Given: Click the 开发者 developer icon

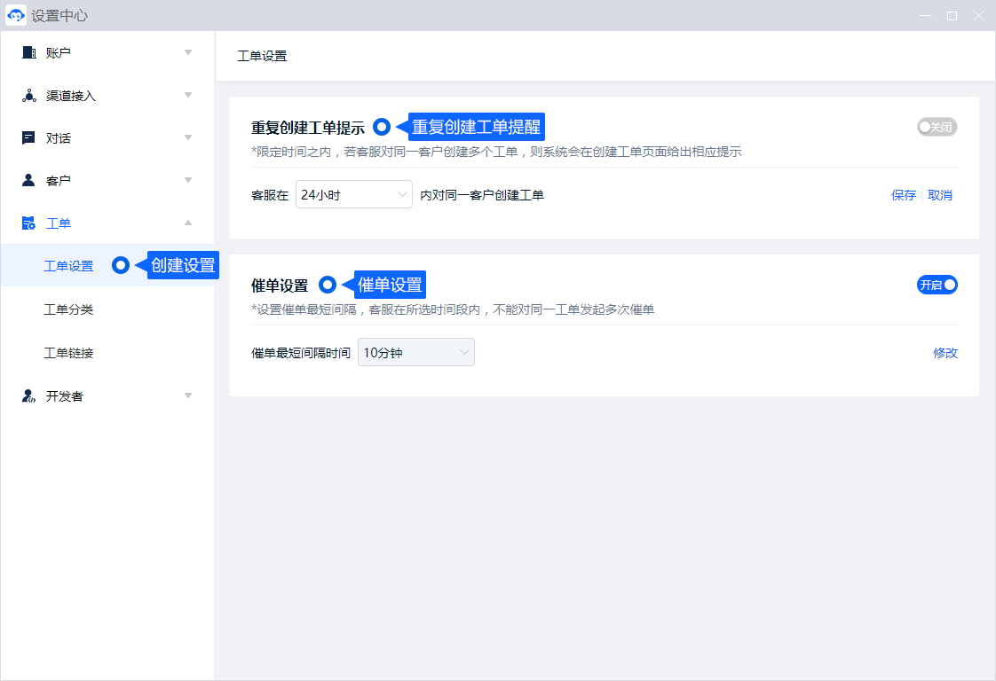Looking at the screenshot, I should [28, 396].
